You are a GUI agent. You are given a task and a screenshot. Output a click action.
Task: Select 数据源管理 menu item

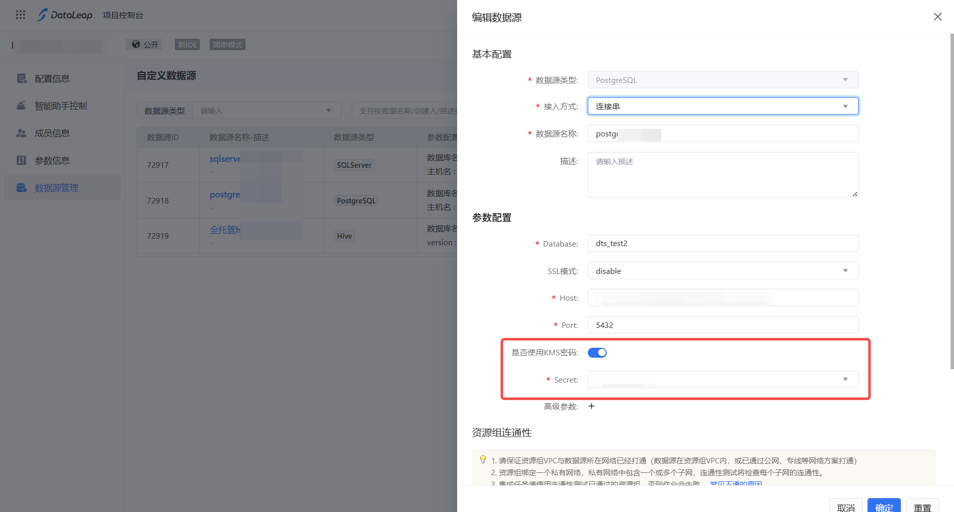(x=62, y=188)
